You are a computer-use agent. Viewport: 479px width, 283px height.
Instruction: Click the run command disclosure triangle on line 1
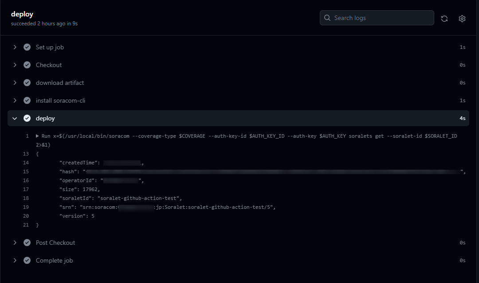coord(37,136)
